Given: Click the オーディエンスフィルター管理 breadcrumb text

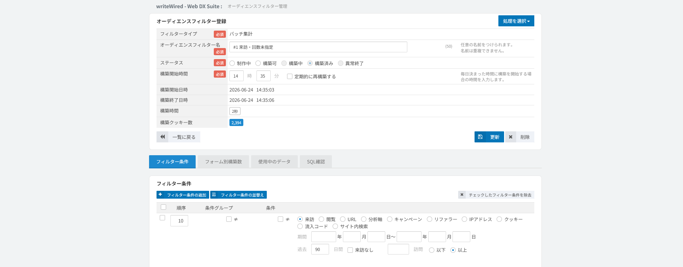Looking at the screenshot, I should pos(257,6).
